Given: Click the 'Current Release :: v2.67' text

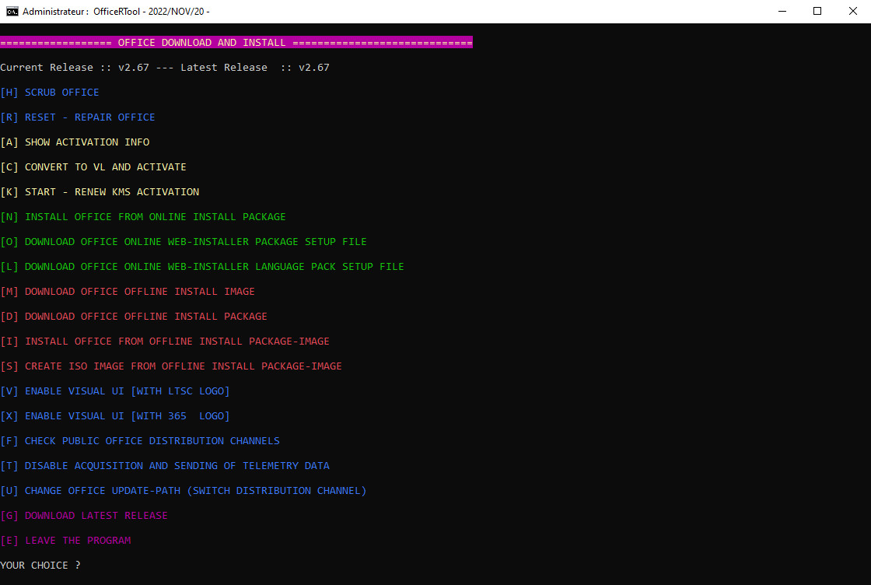Looking at the screenshot, I should tap(75, 67).
